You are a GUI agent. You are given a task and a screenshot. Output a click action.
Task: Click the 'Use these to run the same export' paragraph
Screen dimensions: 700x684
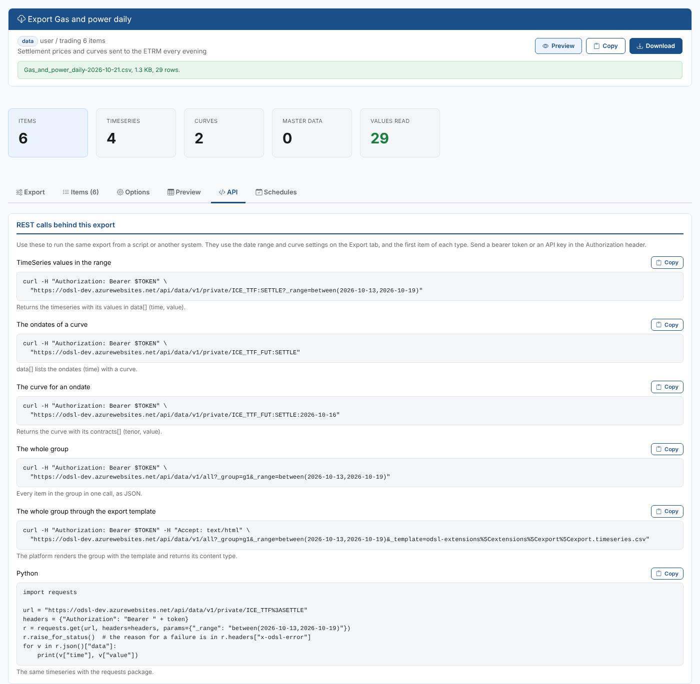(331, 245)
